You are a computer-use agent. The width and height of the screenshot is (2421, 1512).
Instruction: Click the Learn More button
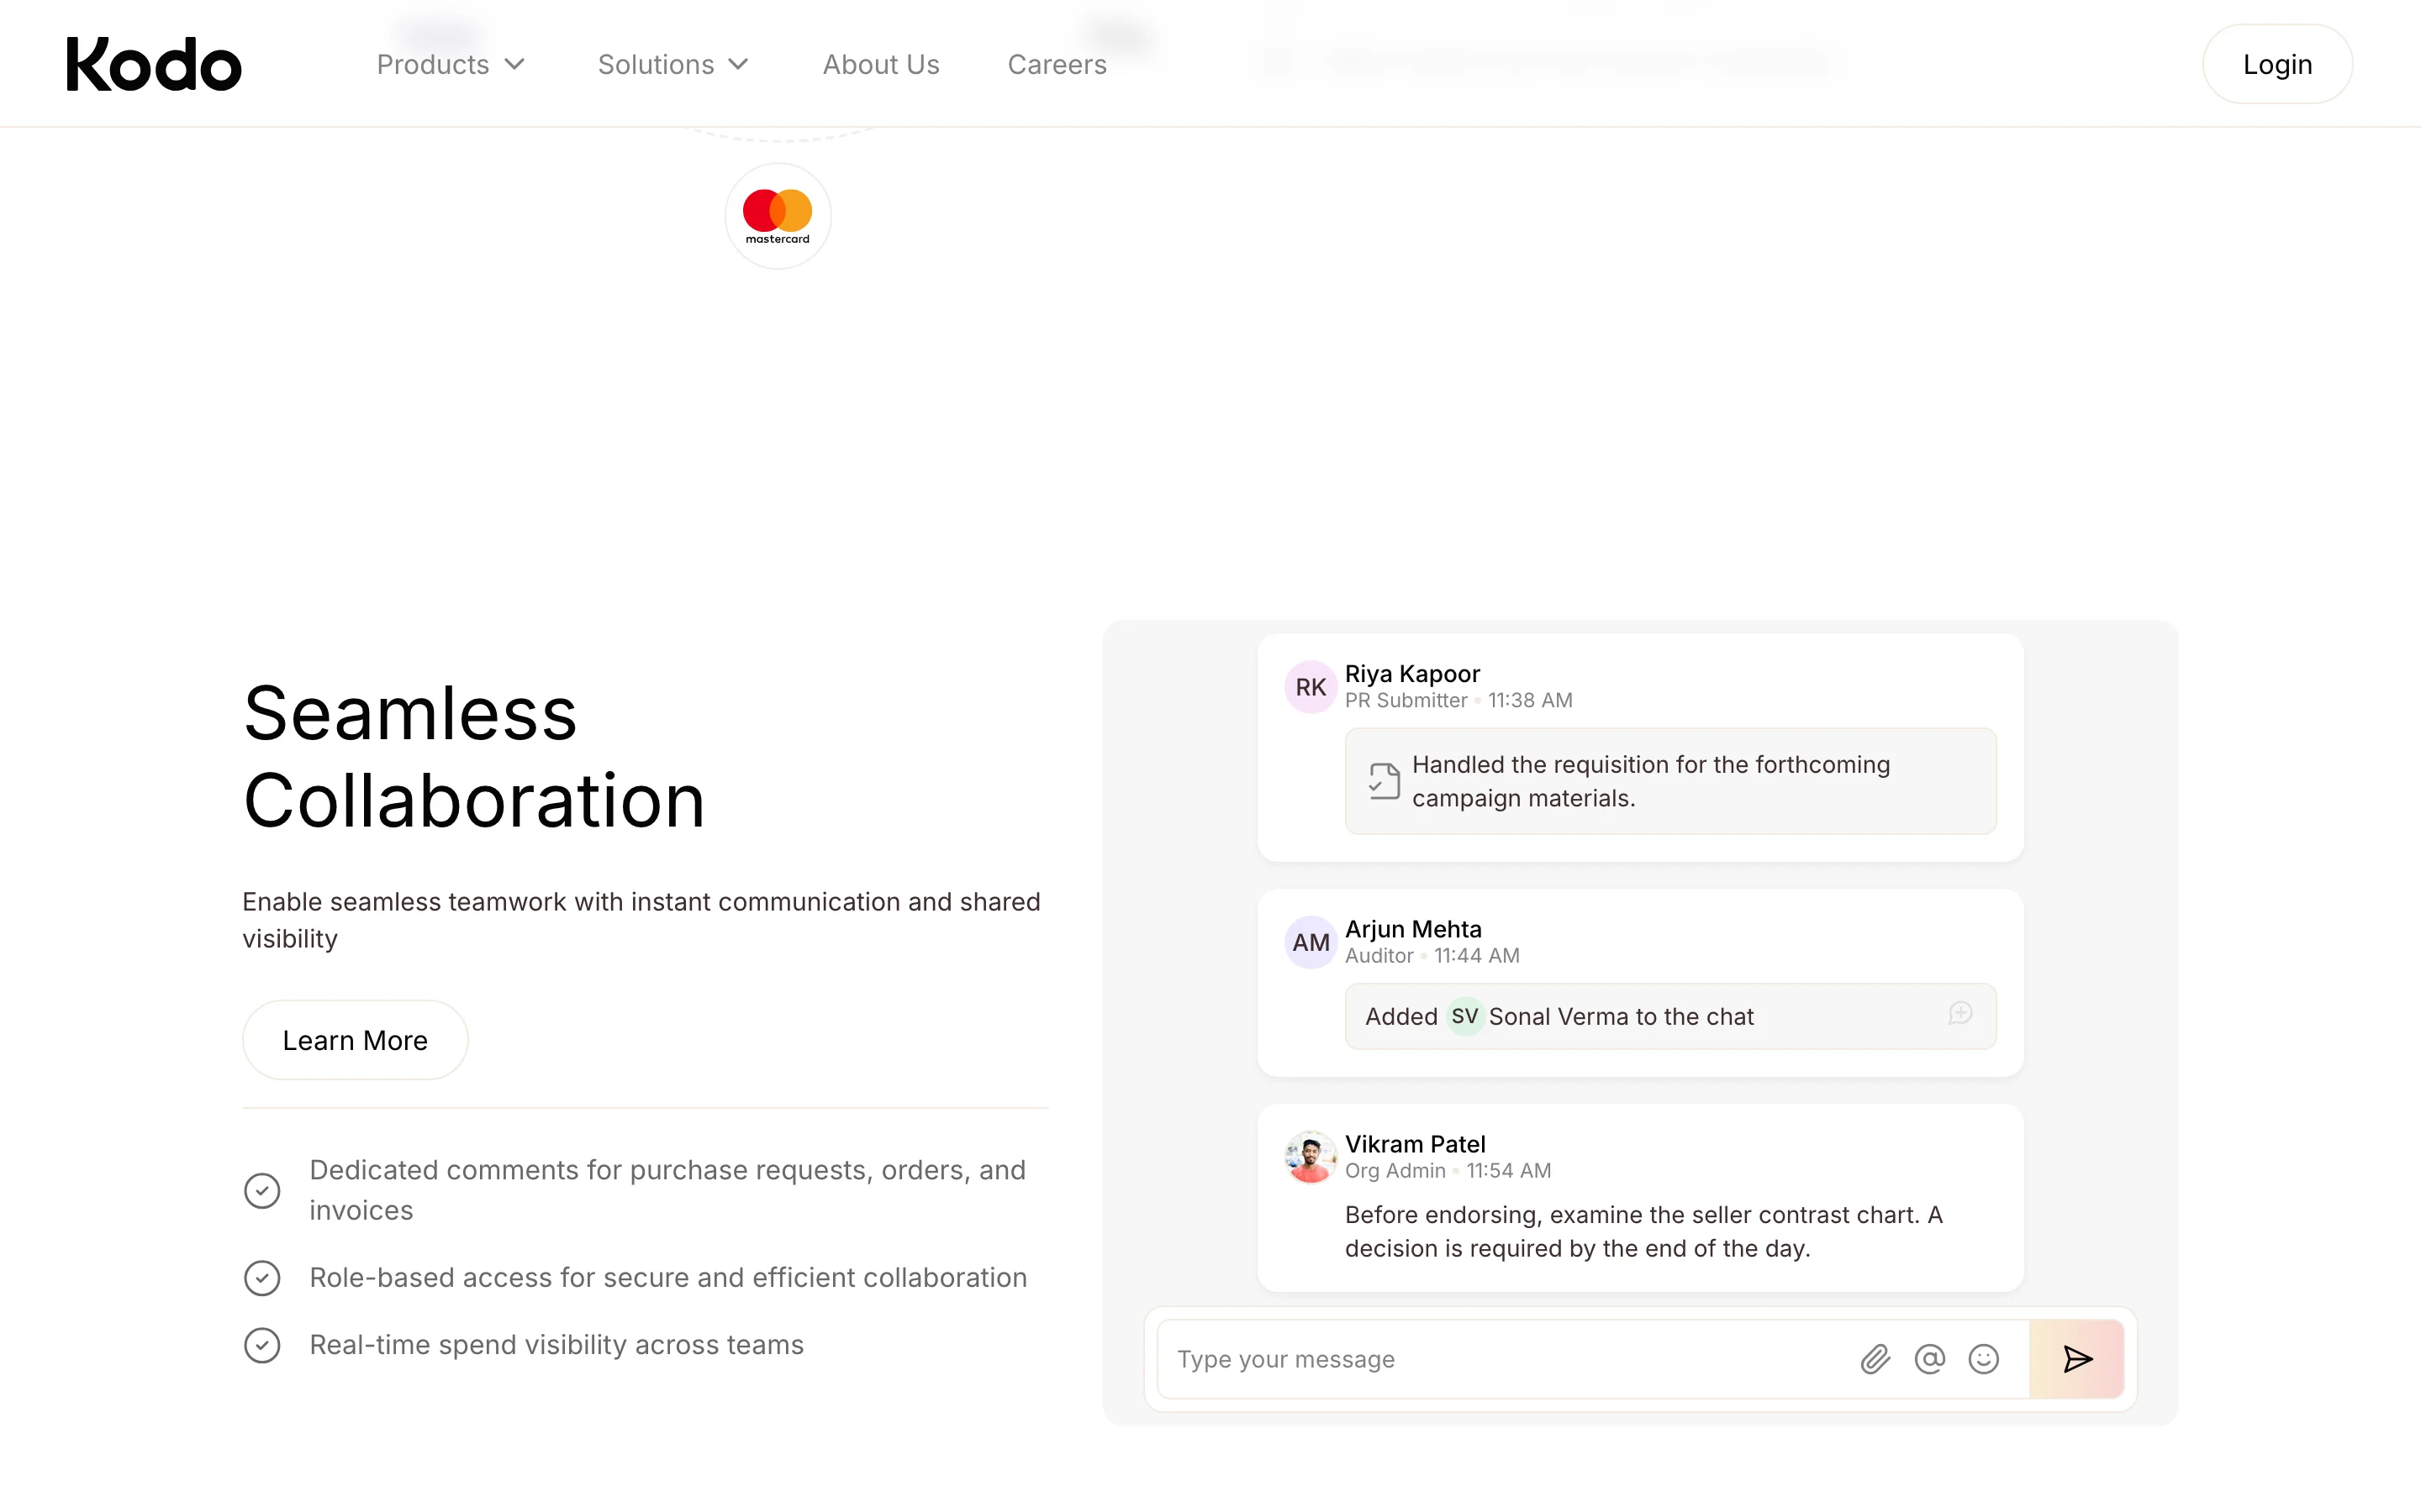(355, 1040)
